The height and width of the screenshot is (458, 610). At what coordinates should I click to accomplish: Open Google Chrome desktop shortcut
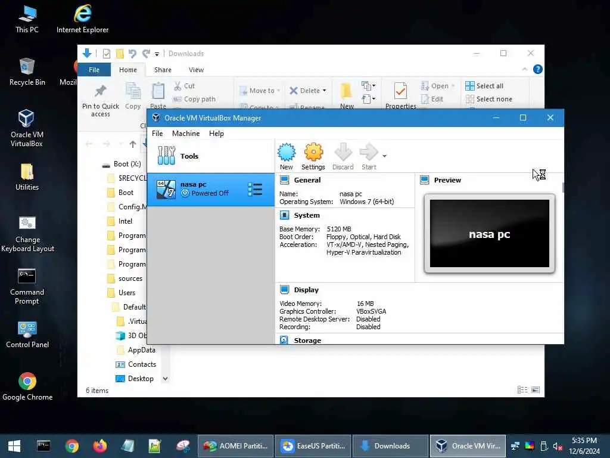coord(27,386)
